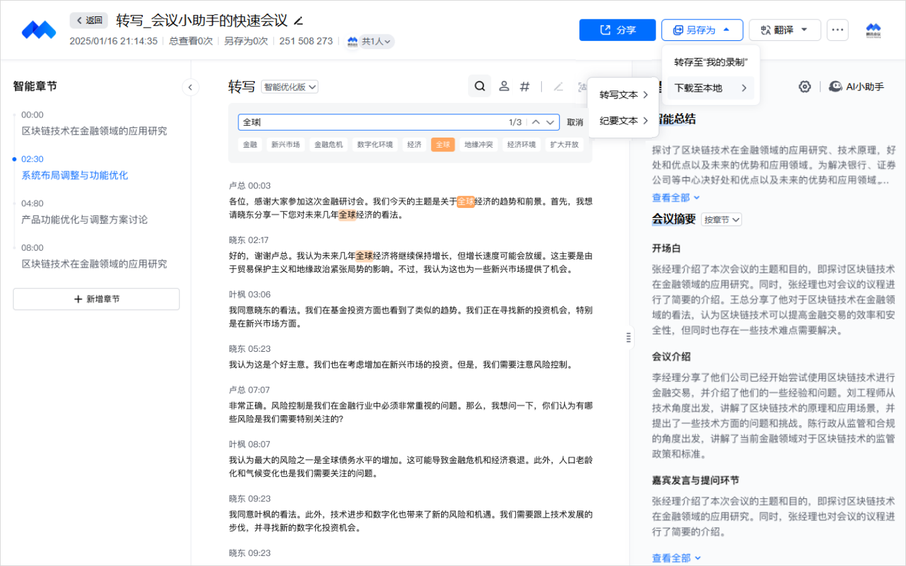Image resolution: width=906 pixels, height=566 pixels.
Task: Click the pencil icon to rename the meeting title
Action: coord(299,21)
